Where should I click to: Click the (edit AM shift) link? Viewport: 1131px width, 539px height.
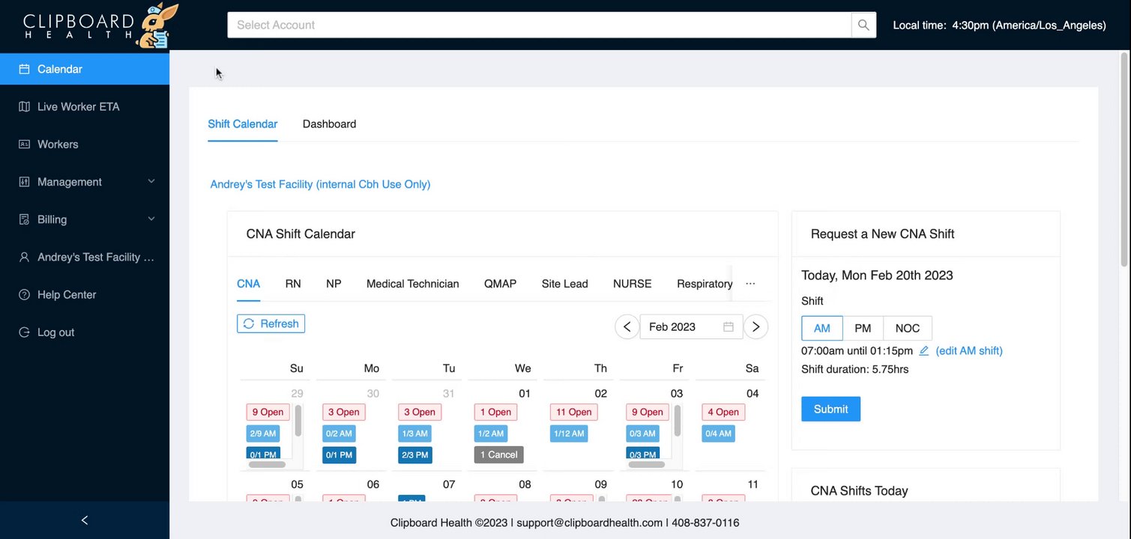tap(969, 350)
